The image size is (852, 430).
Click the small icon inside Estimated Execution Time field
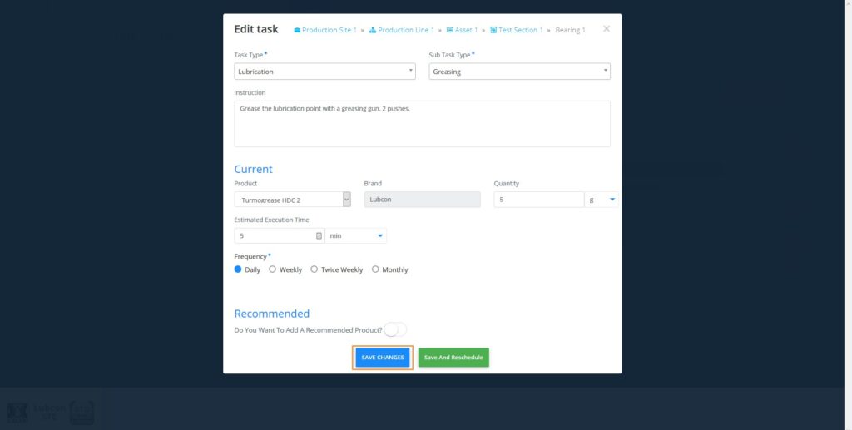[x=319, y=236]
